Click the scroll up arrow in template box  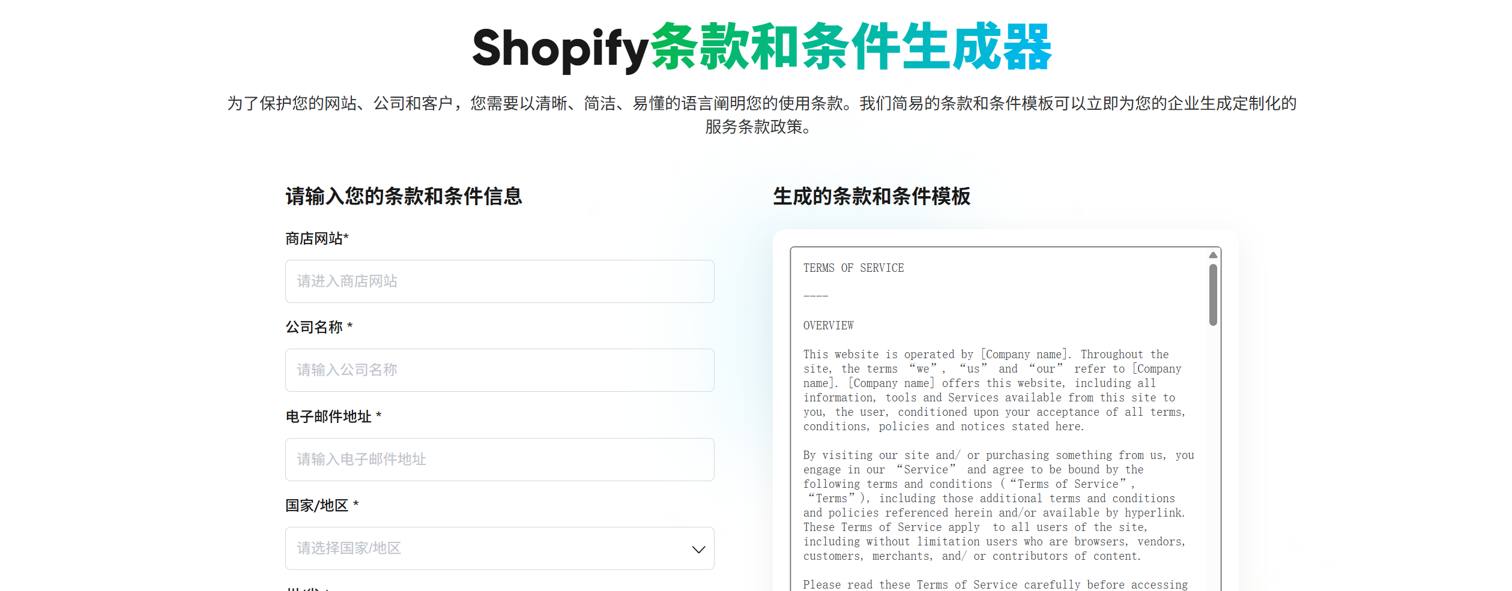pos(1213,255)
